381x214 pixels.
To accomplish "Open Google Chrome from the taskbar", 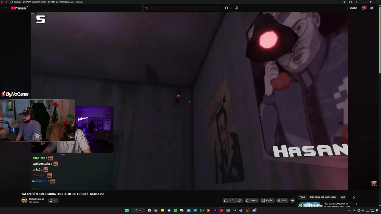I will (x=228, y=210).
